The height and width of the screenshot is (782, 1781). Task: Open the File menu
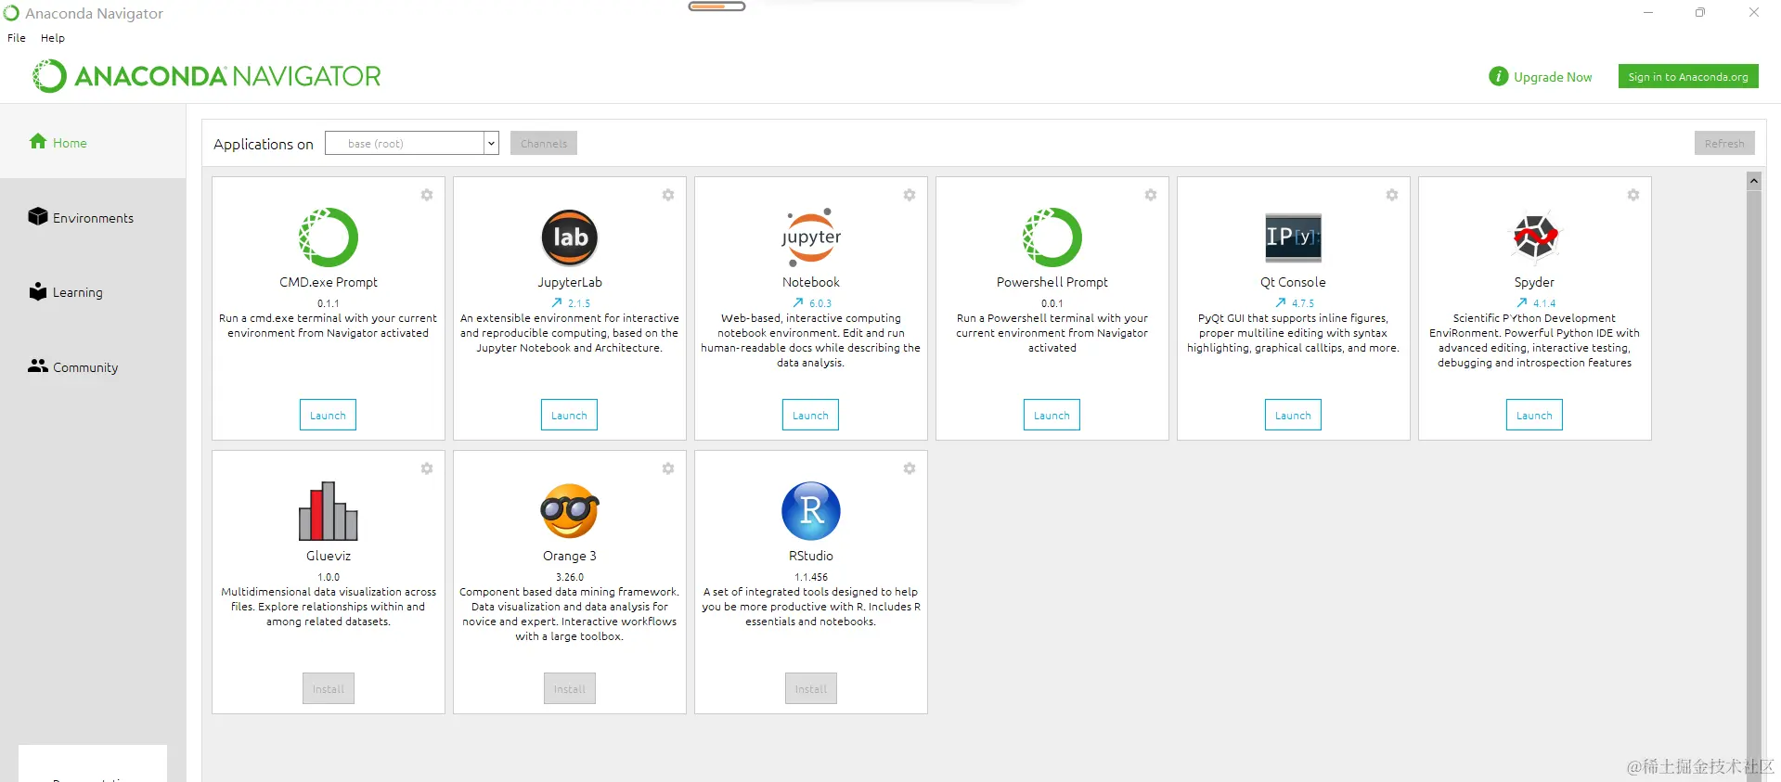click(x=17, y=38)
